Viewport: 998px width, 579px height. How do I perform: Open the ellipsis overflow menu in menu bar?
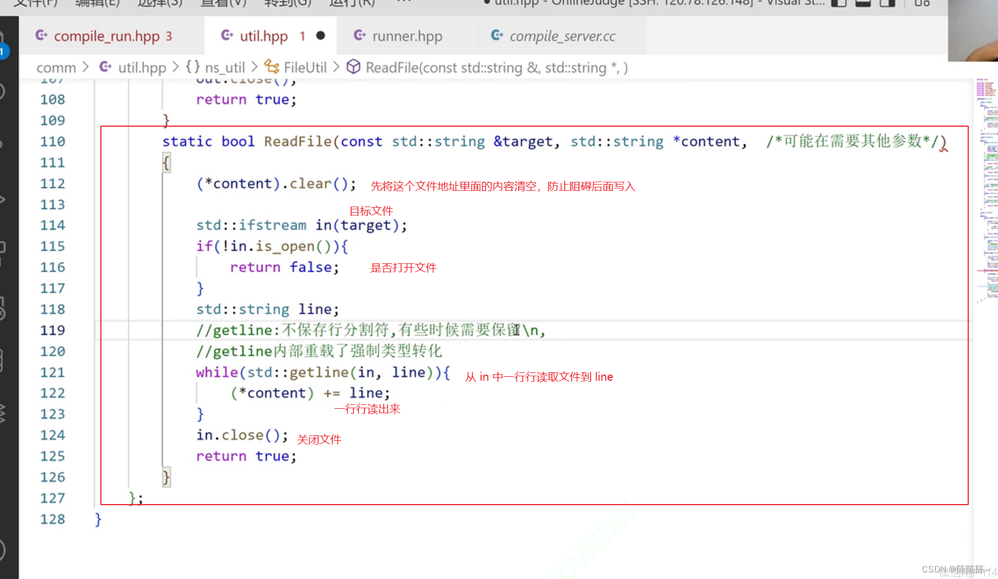tap(404, 2)
